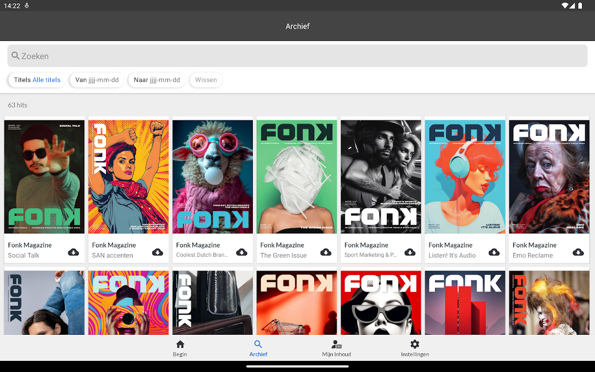Open the Instellingen tab
The height and width of the screenshot is (372, 595).
tap(415, 348)
